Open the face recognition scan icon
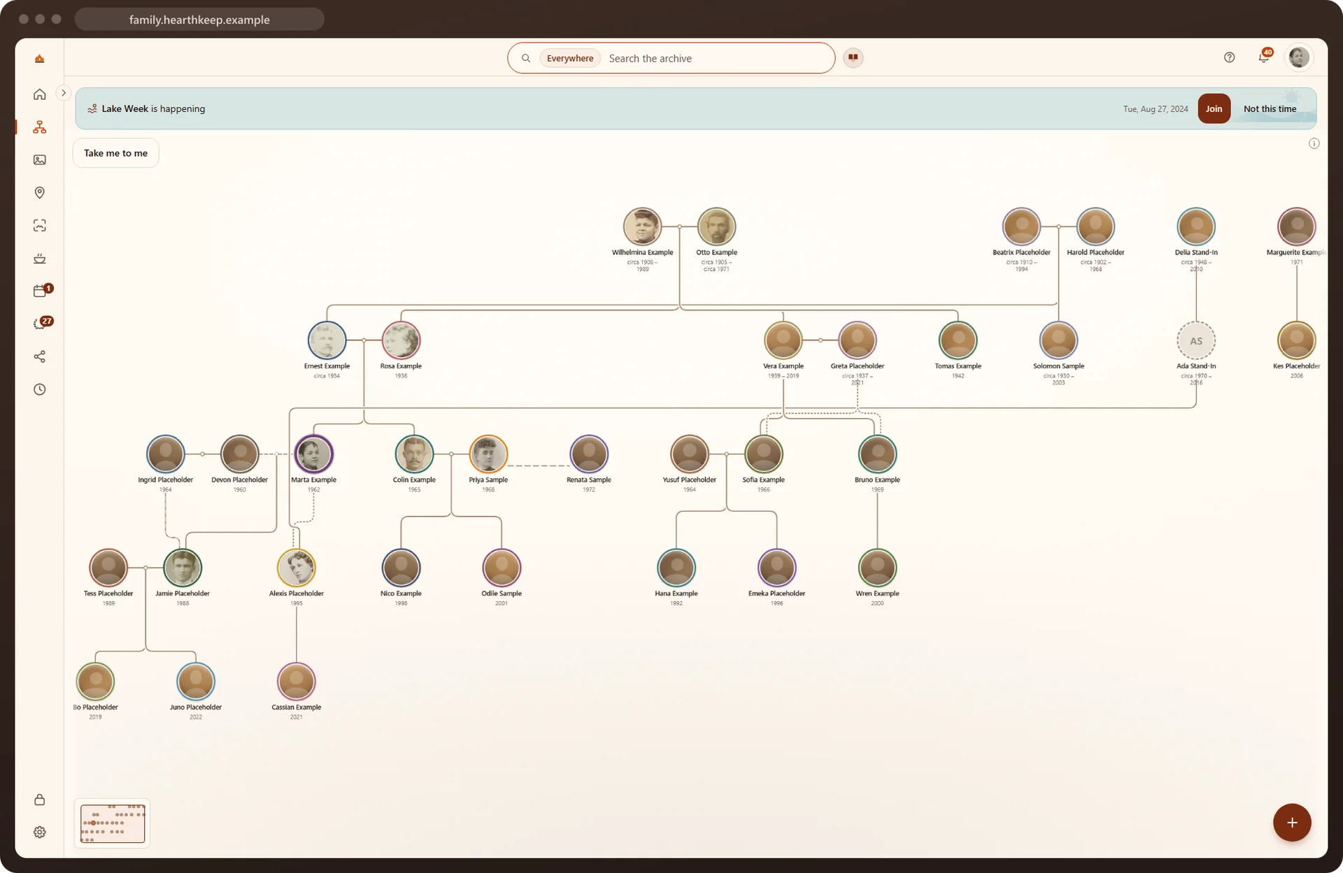Viewport: 1343px width, 873px height. click(x=40, y=226)
